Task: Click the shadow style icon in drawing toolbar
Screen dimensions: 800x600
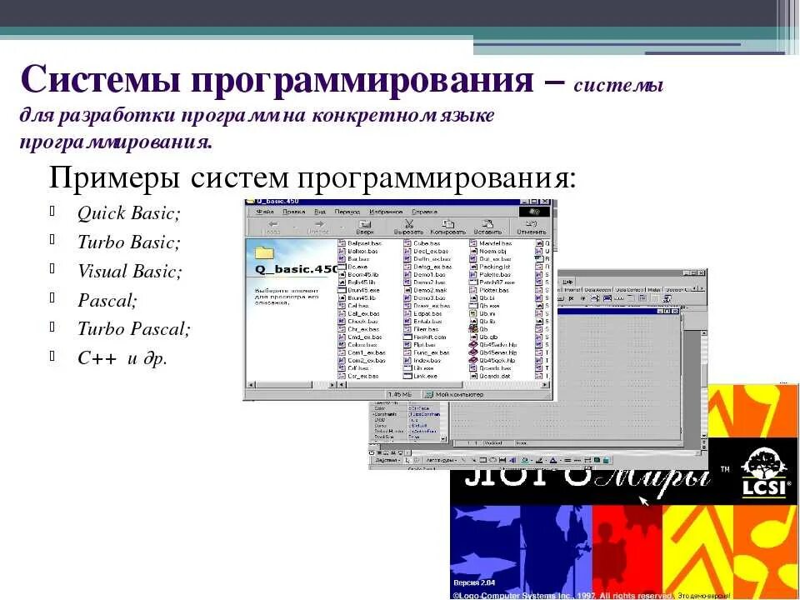Action: [597, 460]
